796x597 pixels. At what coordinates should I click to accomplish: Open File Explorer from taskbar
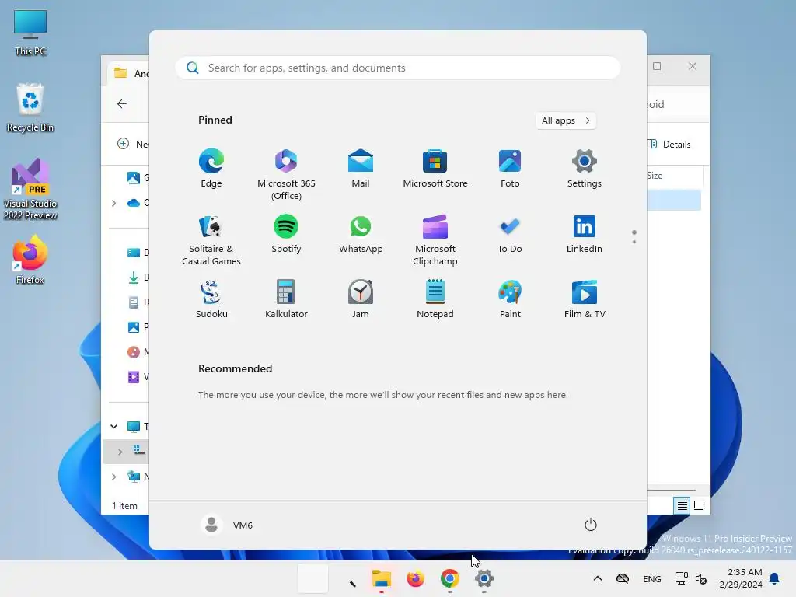381,578
